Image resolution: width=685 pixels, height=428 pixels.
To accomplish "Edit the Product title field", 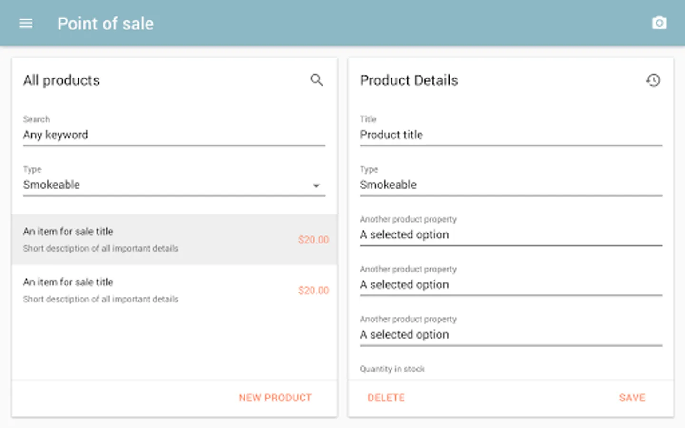I will pos(510,135).
